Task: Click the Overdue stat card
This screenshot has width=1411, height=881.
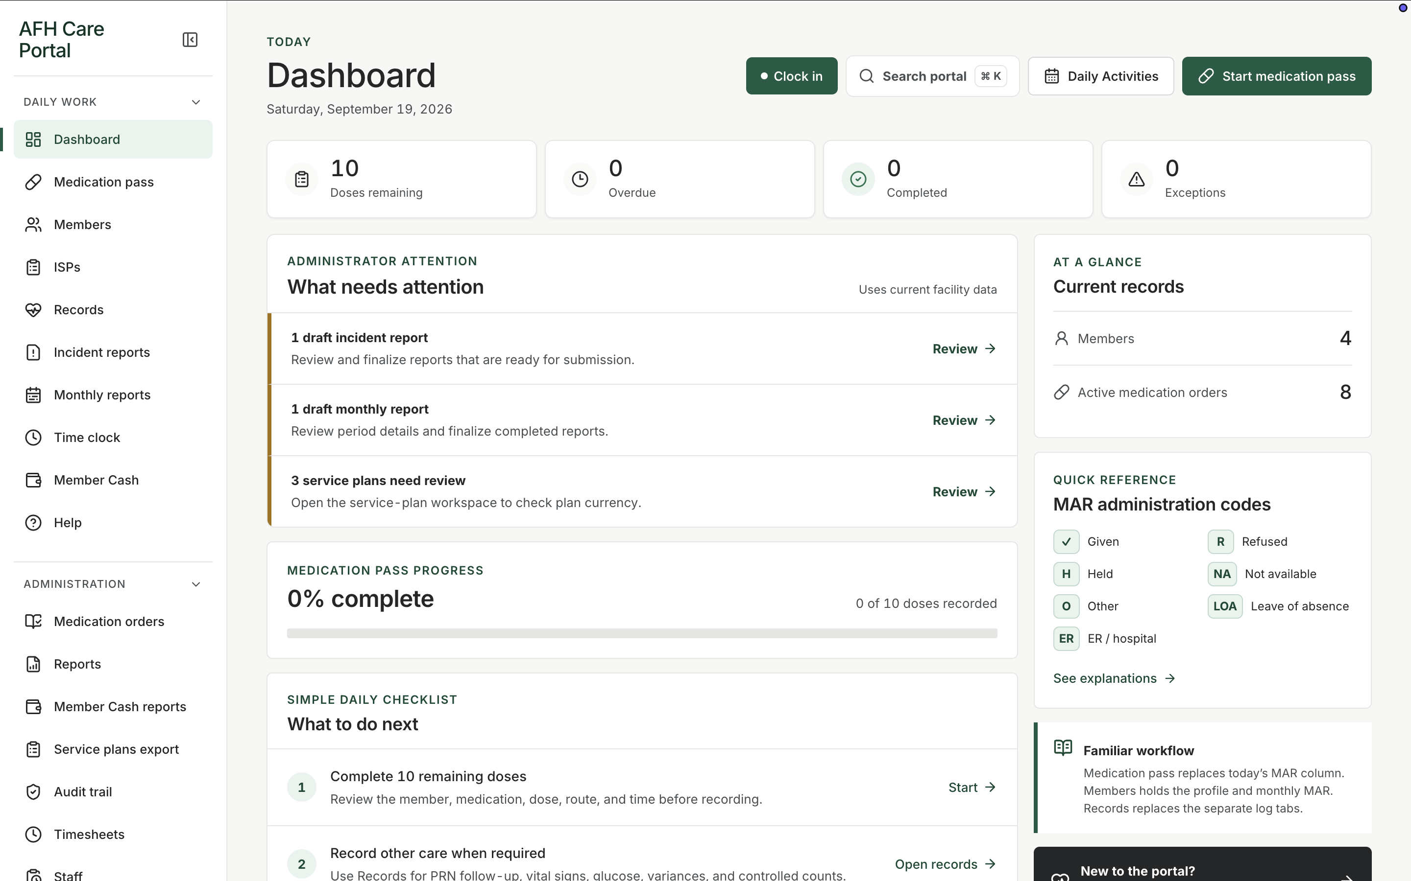Action: pos(679,179)
